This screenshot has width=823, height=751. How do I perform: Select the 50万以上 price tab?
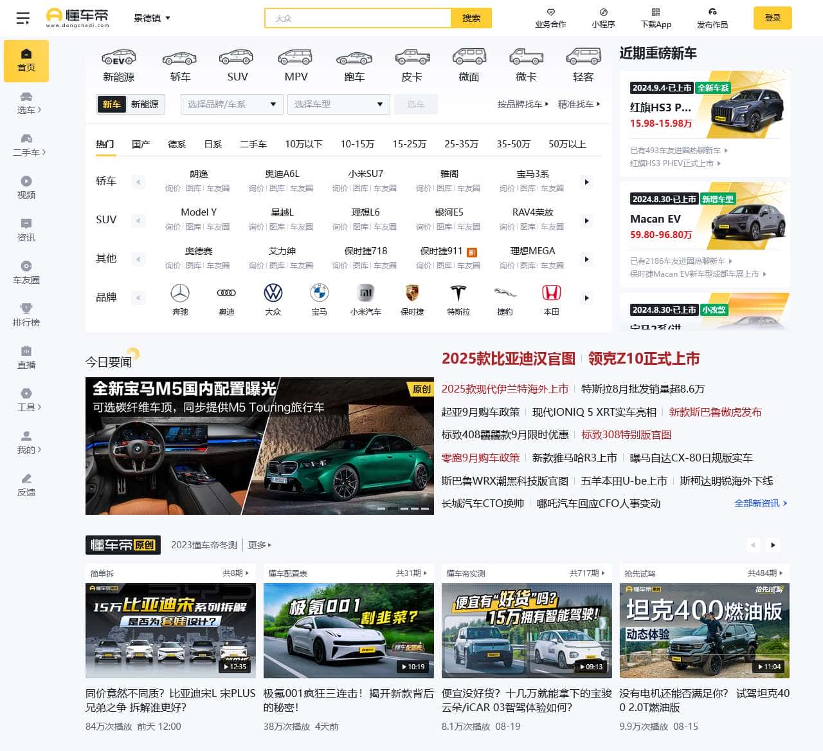coord(567,144)
